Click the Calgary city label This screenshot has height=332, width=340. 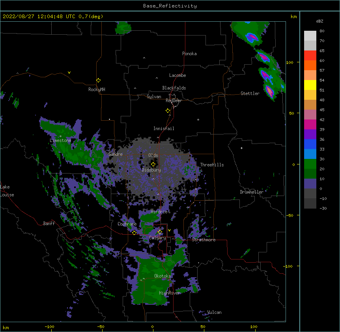pyautogui.click(x=158, y=238)
